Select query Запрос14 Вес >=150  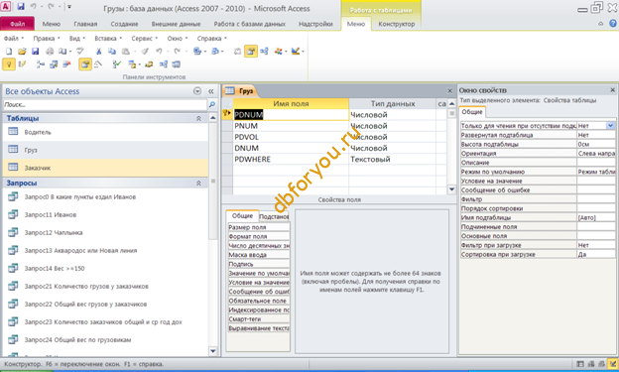105,269
